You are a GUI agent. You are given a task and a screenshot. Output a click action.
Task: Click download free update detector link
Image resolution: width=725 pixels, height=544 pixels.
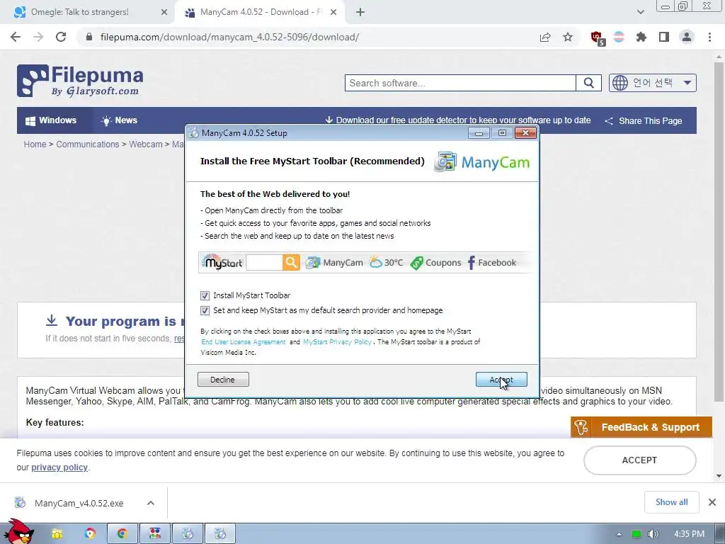tap(458, 120)
